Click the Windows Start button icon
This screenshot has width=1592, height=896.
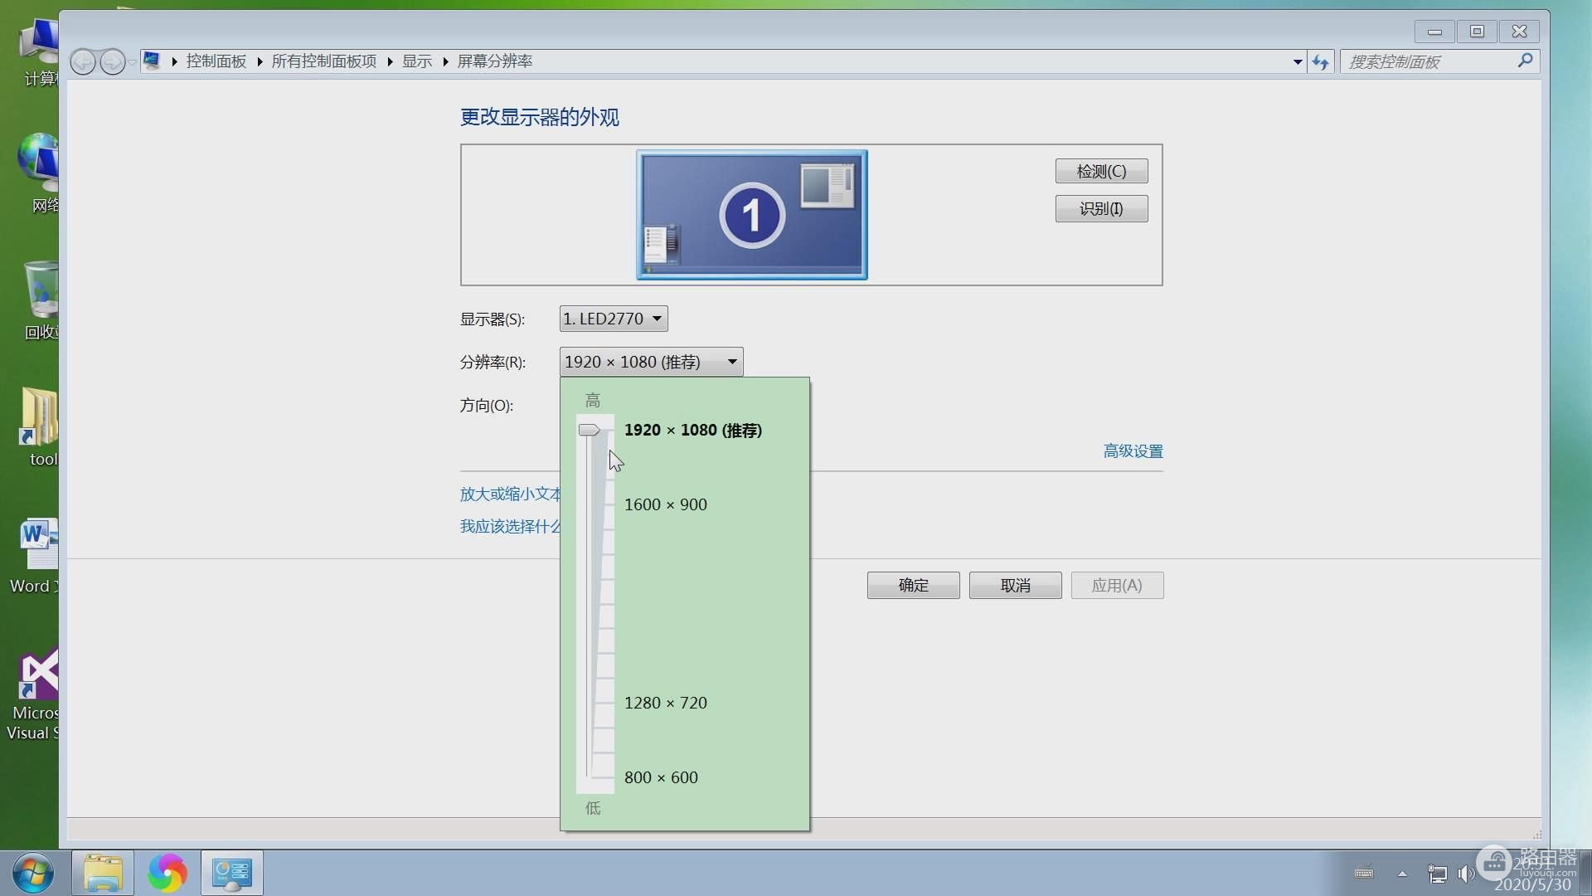(30, 872)
